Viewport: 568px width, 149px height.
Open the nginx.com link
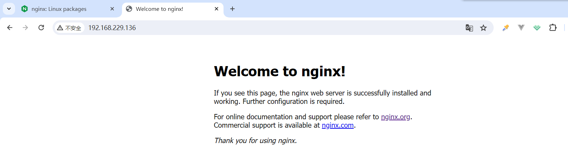tap(338, 125)
